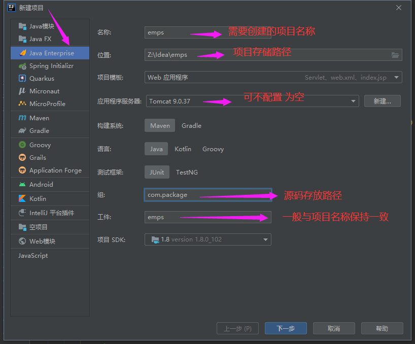
Task: Set language to Java
Action: (156, 149)
